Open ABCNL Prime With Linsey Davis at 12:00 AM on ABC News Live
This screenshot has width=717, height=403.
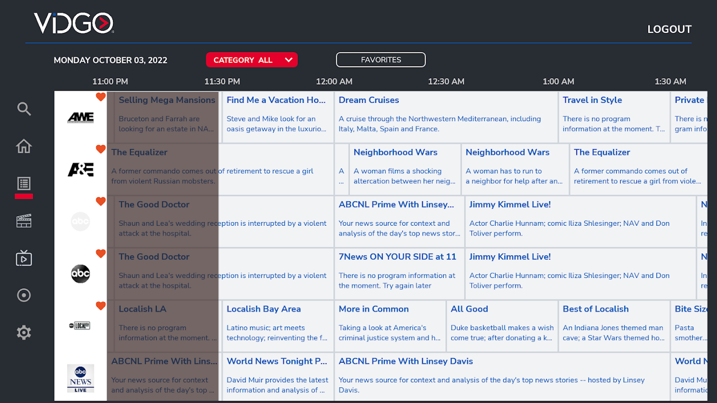pyautogui.click(x=502, y=377)
